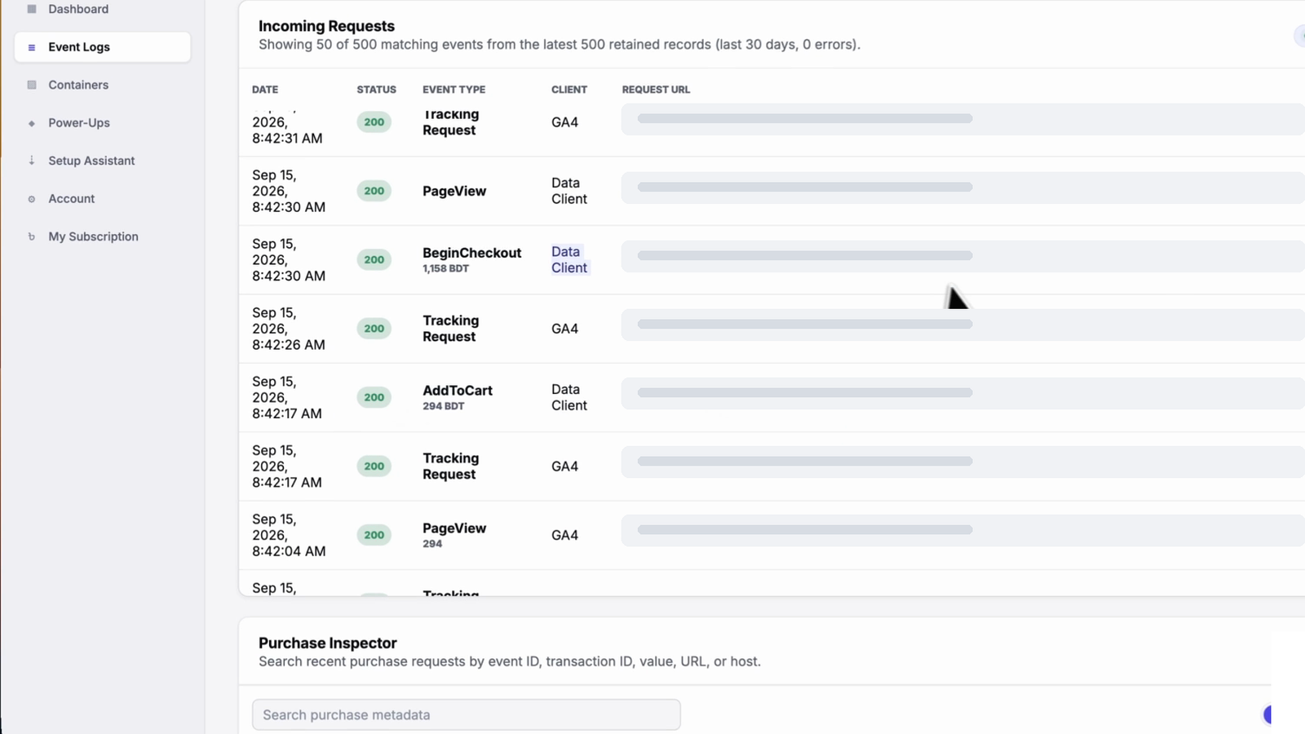Click PageView event at 8:42:30 AM
Image resolution: width=1305 pixels, height=734 pixels.
[x=454, y=191]
